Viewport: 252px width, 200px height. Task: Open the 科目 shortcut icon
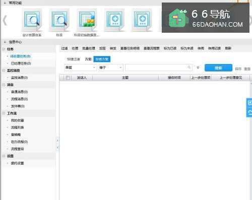(59, 20)
